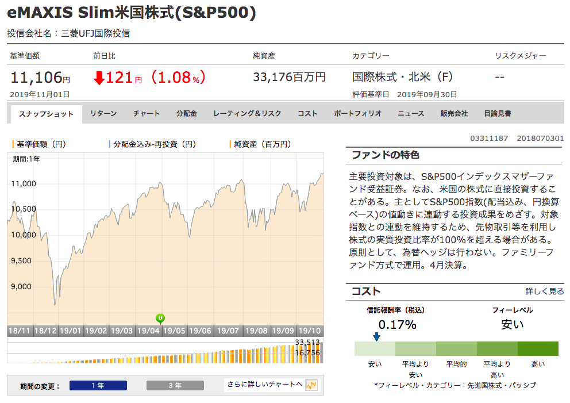Viewport: 570px width, 403px height.
Task: Click the 11,000 y-axis label
Action: [x=24, y=183]
